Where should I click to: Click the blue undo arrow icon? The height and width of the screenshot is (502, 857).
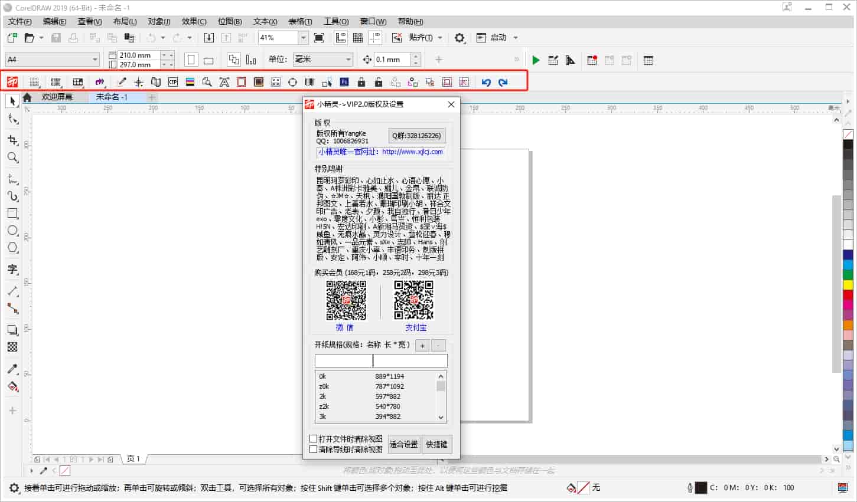click(486, 82)
